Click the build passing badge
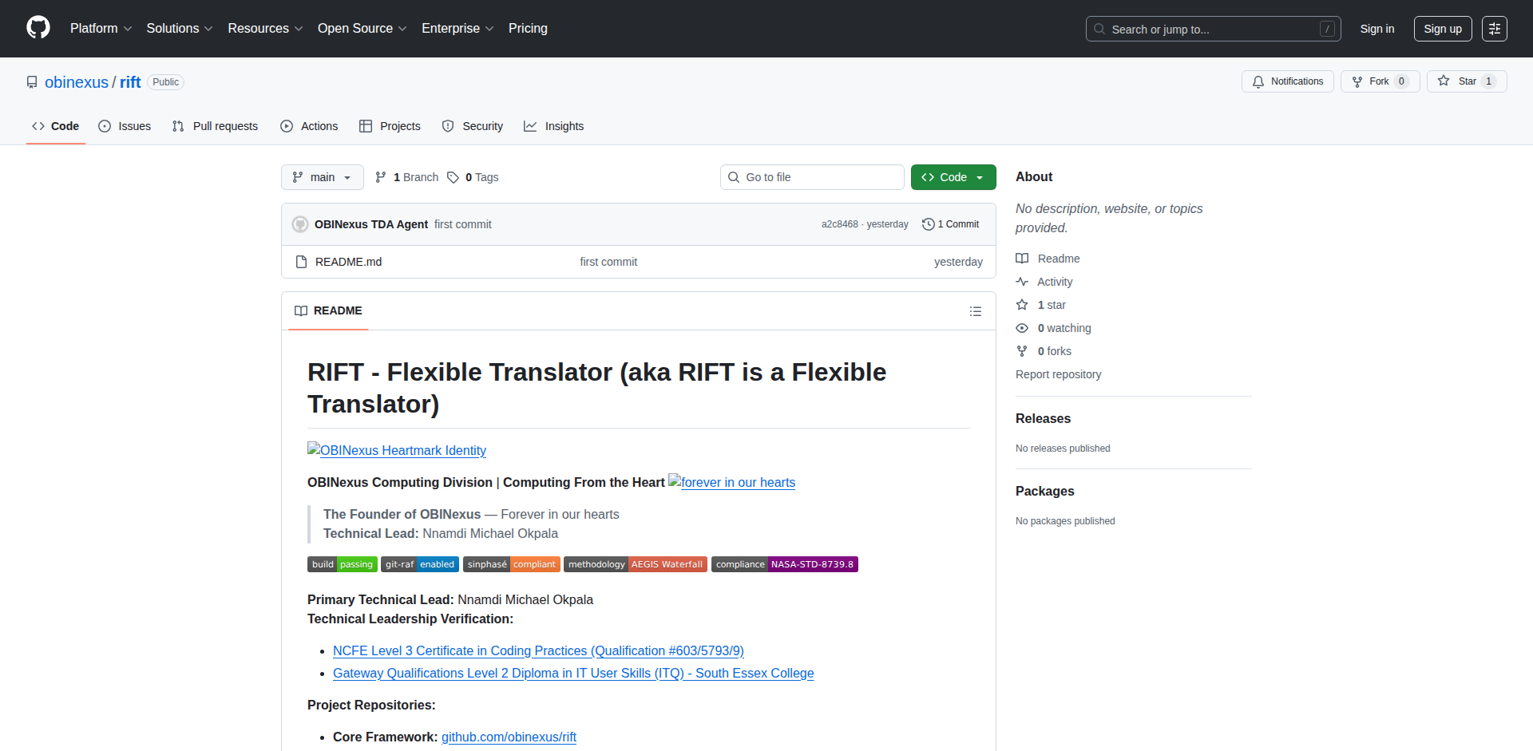This screenshot has width=1533, height=751. [343, 564]
